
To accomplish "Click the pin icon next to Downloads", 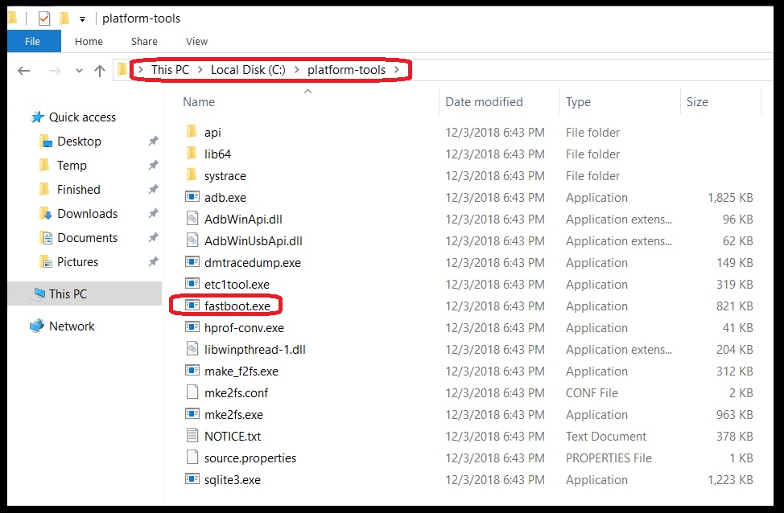I will (154, 214).
